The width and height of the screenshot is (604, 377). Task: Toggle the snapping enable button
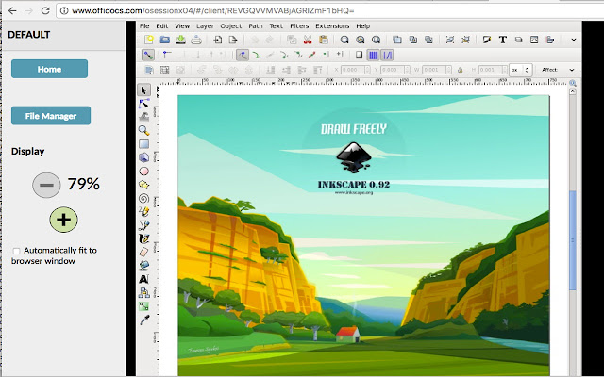click(148, 55)
